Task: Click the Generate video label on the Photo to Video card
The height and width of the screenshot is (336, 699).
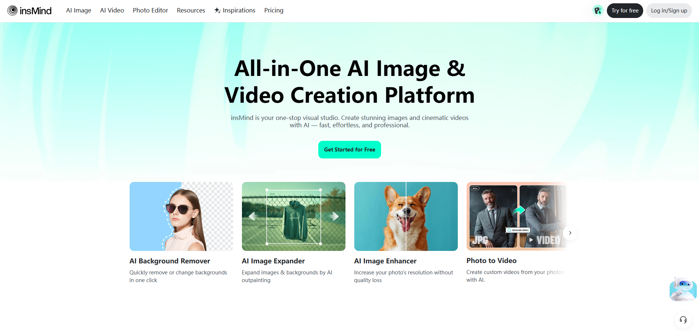Action: [x=518, y=230]
